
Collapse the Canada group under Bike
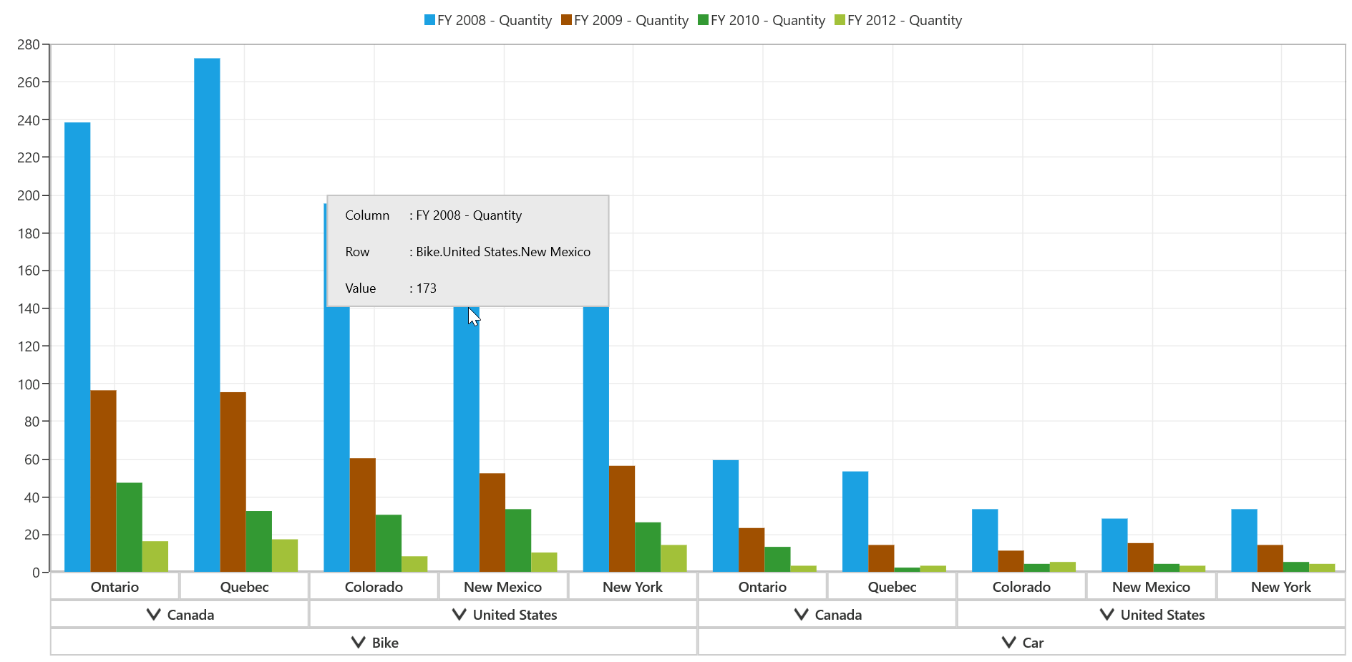point(153,615)
